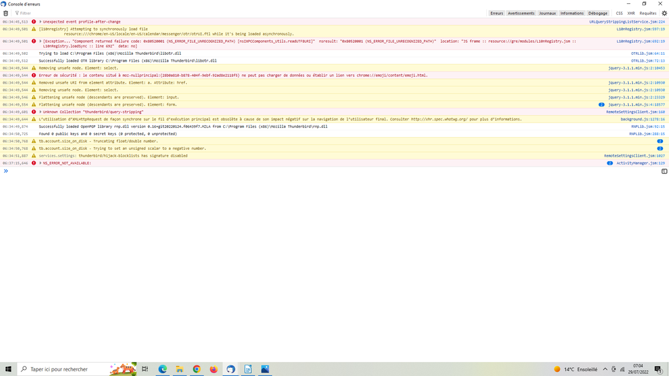Click warning icon on 'Removed unsafe URI' row
This screenshot has height=376, width=669.
(33, 83)
